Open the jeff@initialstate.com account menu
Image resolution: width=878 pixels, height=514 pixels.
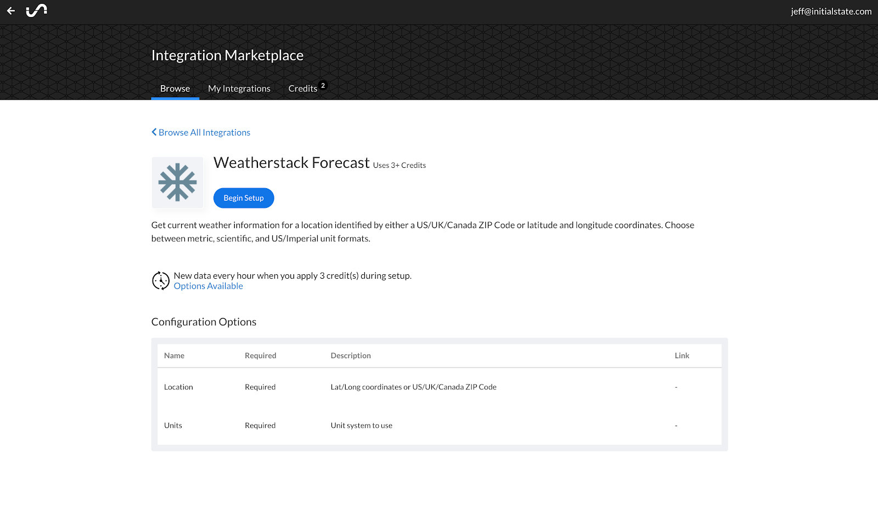[x=831, y=11]
